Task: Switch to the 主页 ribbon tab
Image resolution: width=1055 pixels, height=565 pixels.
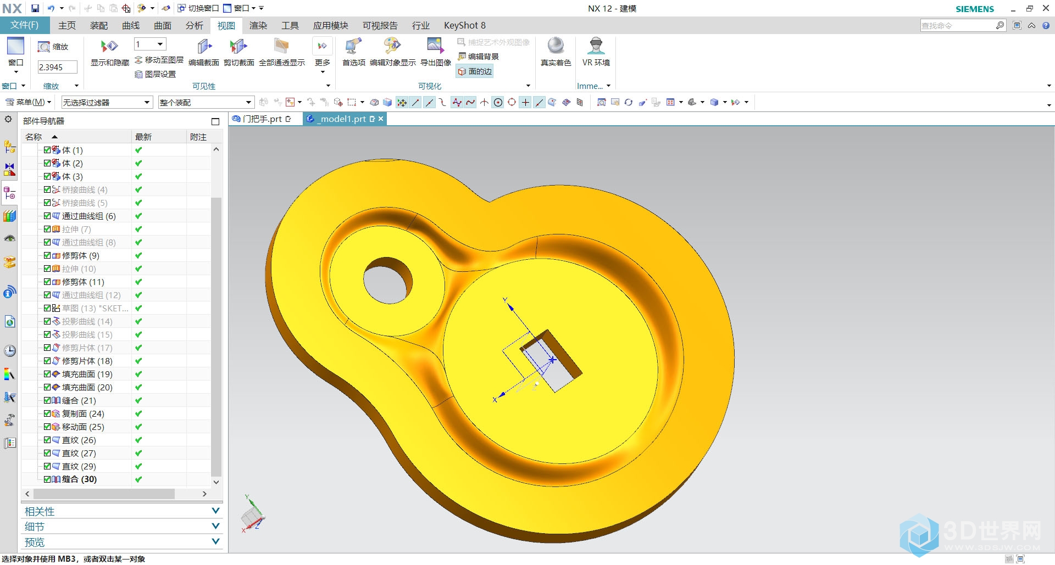Action: (67, 25)
